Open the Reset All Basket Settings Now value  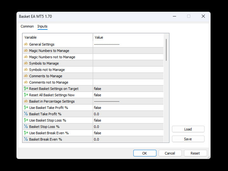128,95
